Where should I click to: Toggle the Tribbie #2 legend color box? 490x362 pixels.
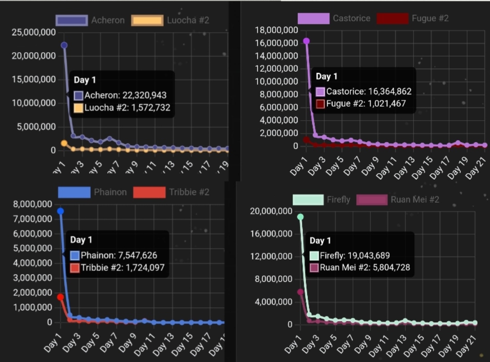tap(149, 192)
